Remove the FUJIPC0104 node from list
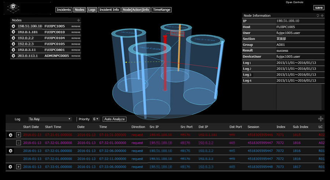The image size is (330, 180). [76, 38]
